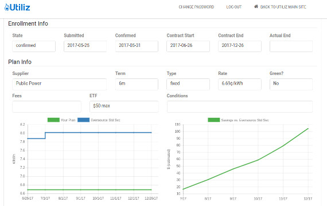Toggle the green Savings legend swatch
The height and width of the screenshot is (206, 327).
(214, 120)
